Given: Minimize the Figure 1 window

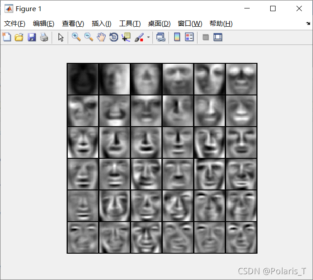Looking at the screenshot, I should click(x=247, y=8).
